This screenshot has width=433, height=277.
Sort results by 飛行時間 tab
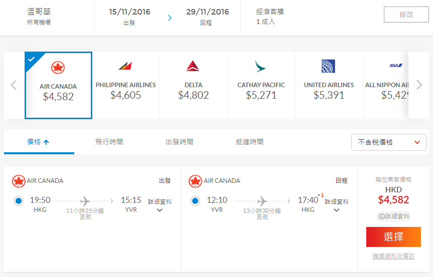109,142
